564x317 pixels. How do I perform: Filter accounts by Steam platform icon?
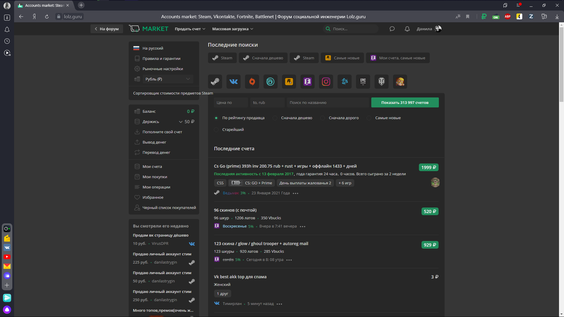(215, 81)
